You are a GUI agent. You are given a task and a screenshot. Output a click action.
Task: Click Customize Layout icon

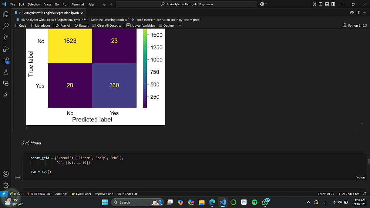(314, 4)
